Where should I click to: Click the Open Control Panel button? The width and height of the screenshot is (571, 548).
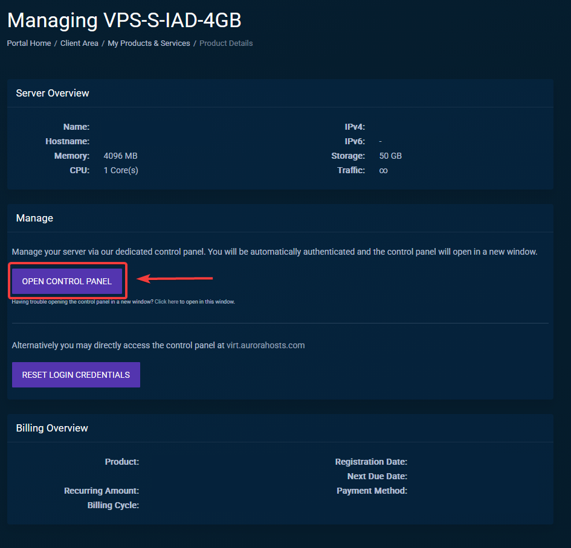(67, 281)
